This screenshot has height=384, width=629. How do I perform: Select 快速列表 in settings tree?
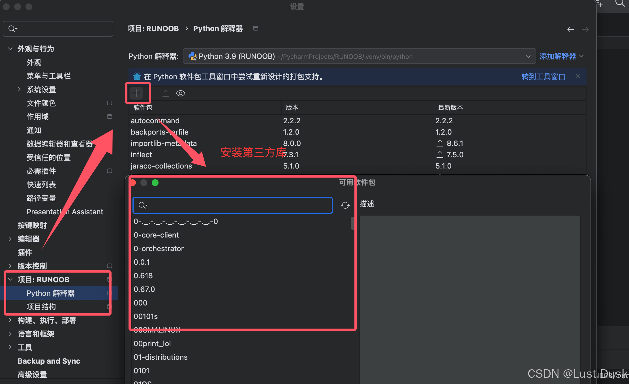41,184
